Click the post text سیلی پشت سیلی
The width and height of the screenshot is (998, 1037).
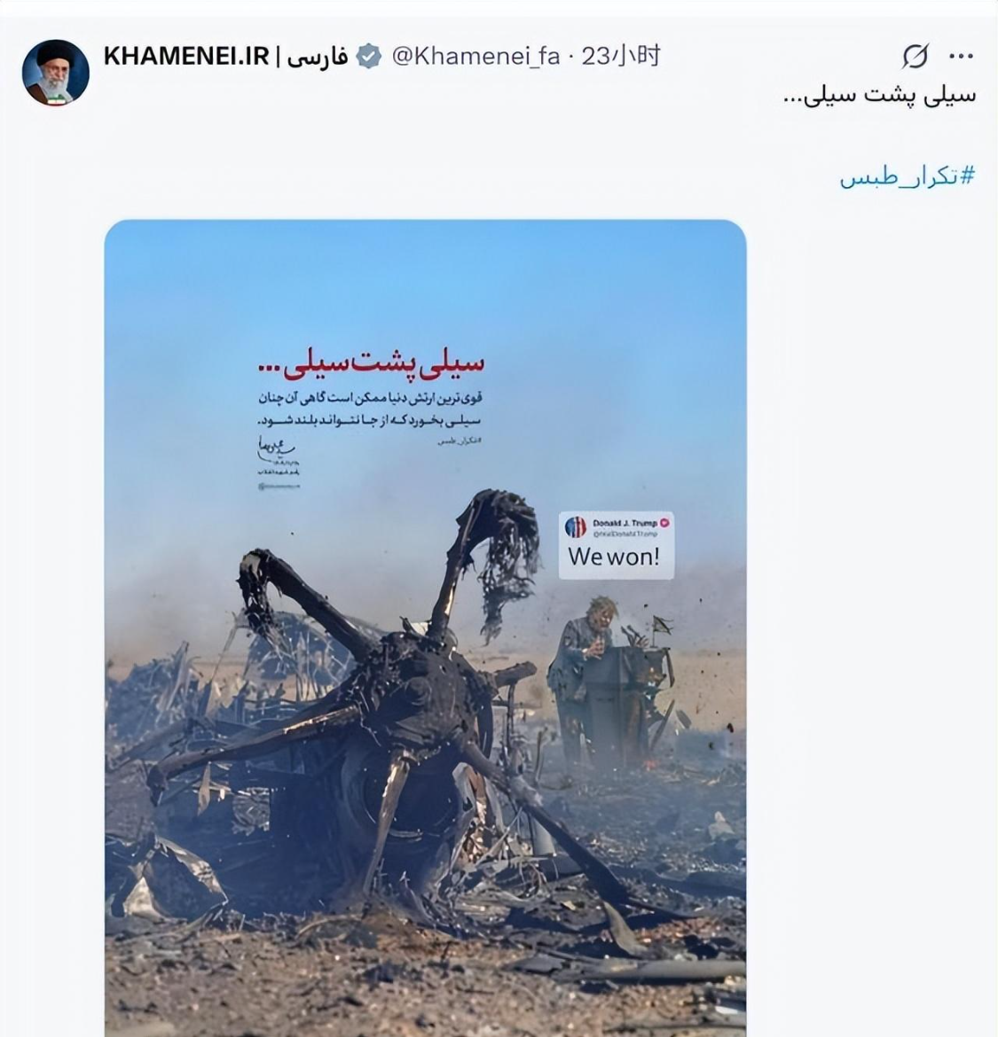pyautogui.click(x=879, y=96)
